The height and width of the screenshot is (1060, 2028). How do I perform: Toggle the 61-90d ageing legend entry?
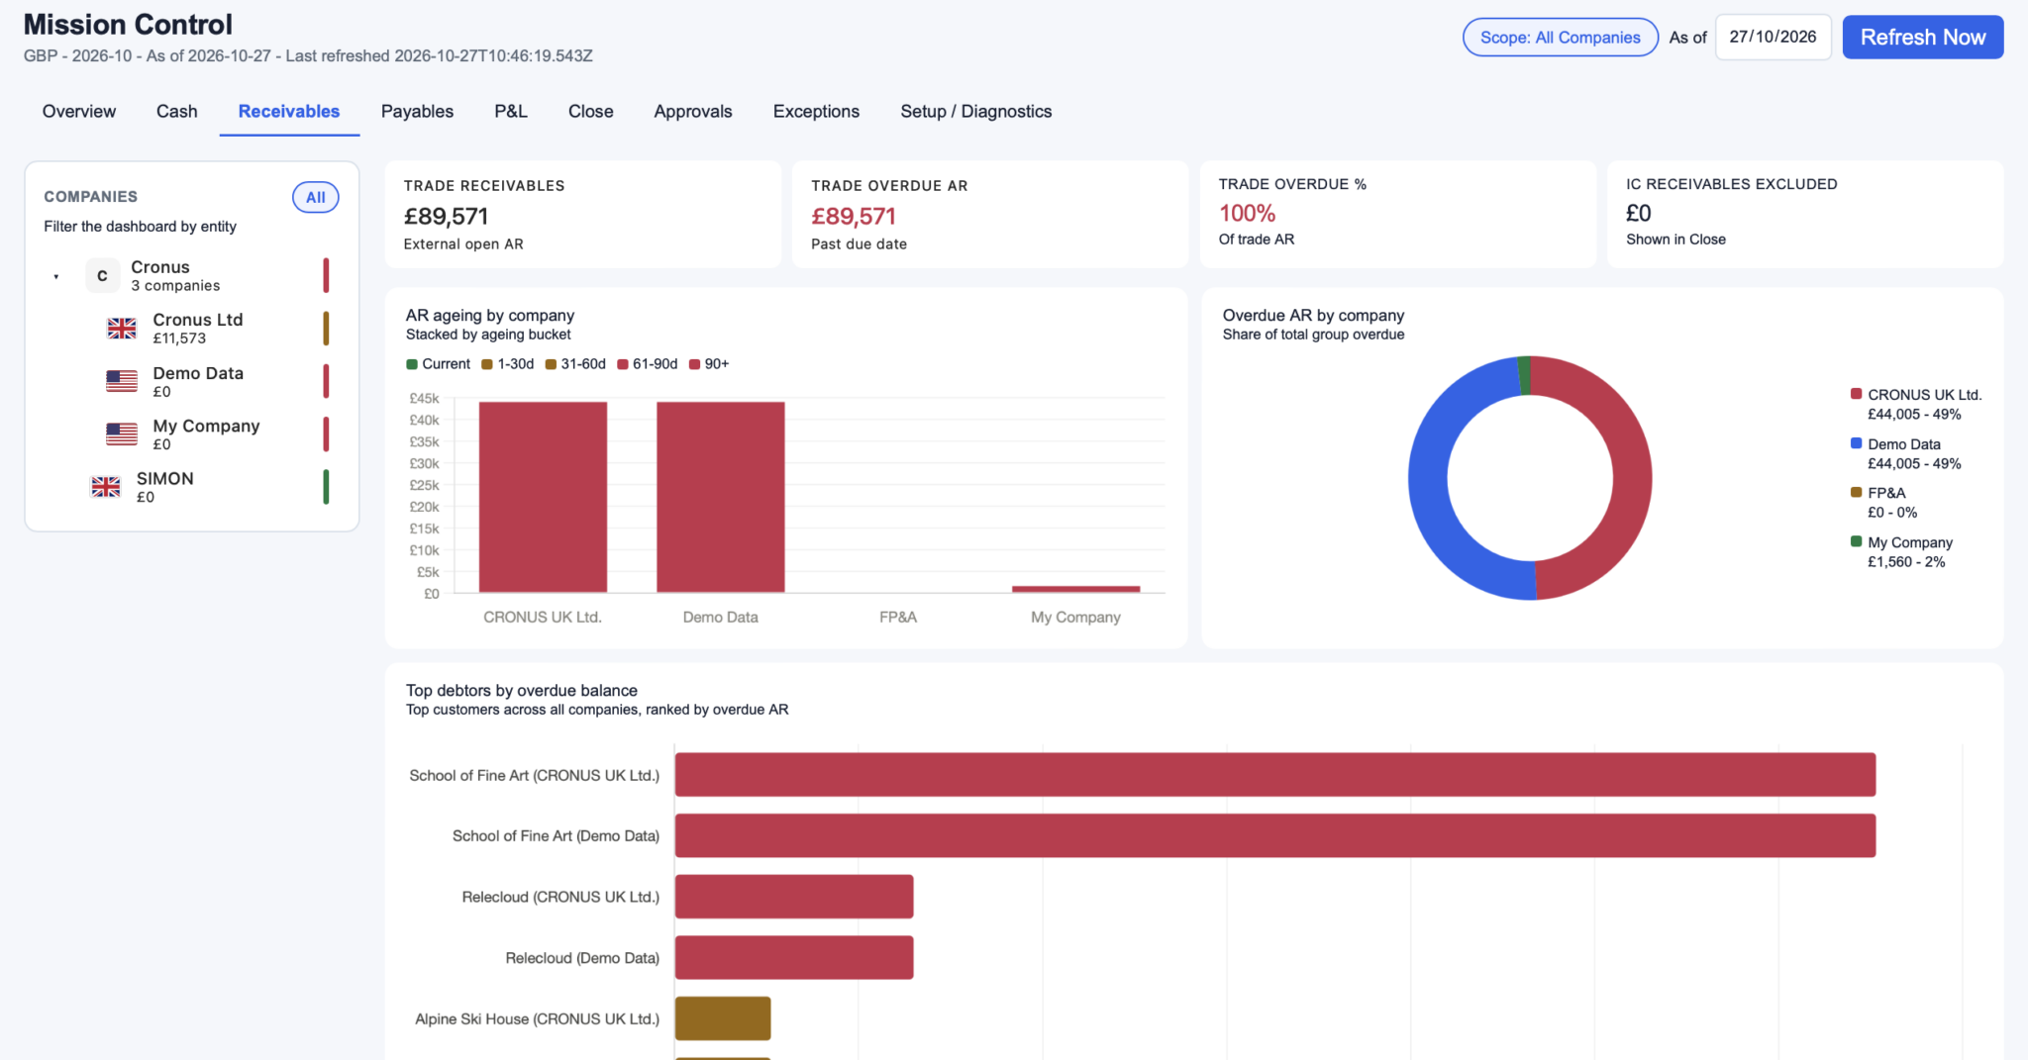(648, 364)
